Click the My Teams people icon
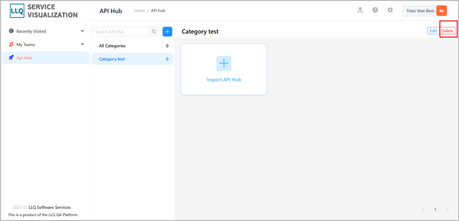 point(11,44)
